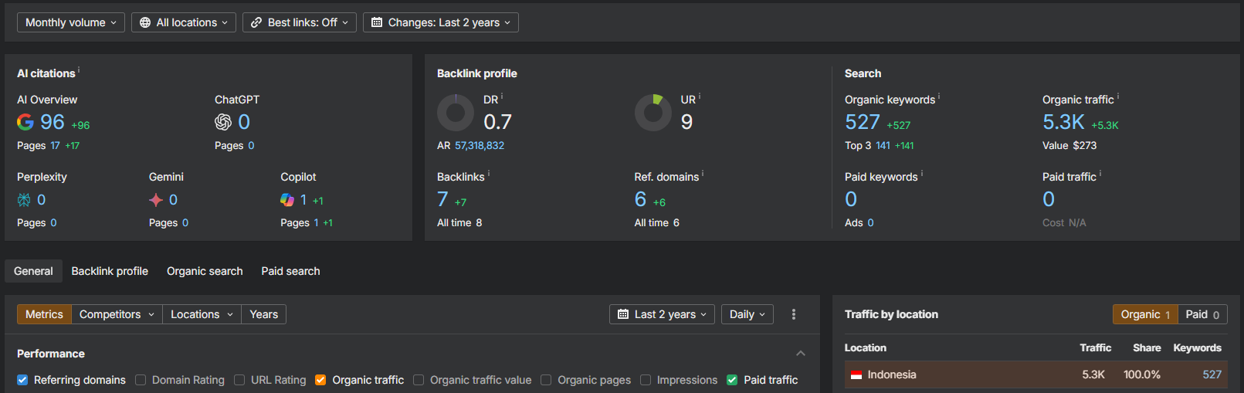Click the Indonesia flag icon
1244x393 pixels.
[x=856, y=375]
